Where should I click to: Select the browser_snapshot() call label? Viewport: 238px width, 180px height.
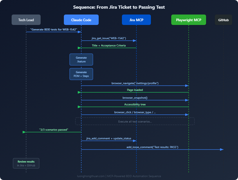tap(135, 98)
